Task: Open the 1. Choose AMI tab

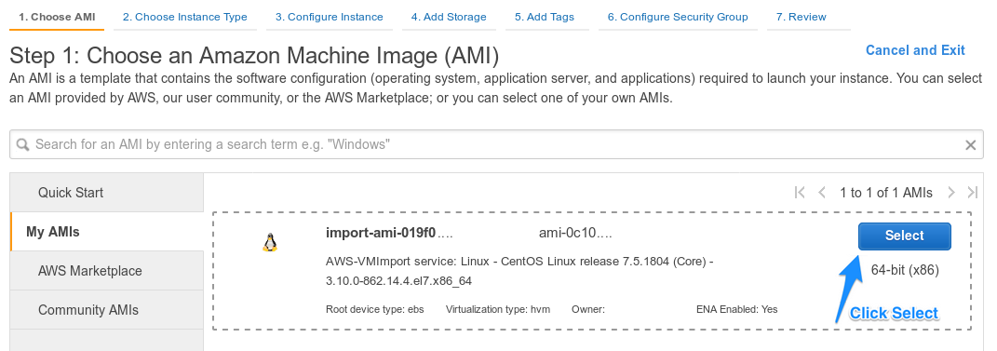Action: point(57,17)
